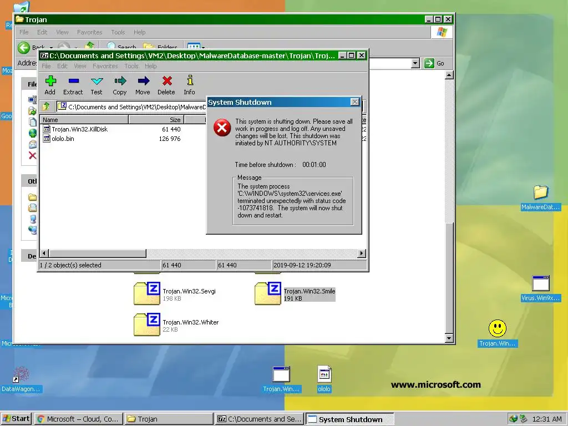Select MalwareDat... folder on desktop
This screenshot has width=568, height=426.
(540, 197)
